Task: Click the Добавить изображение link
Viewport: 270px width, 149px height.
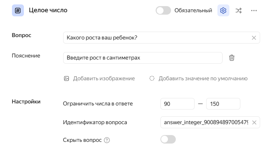Action: point(104,79)
